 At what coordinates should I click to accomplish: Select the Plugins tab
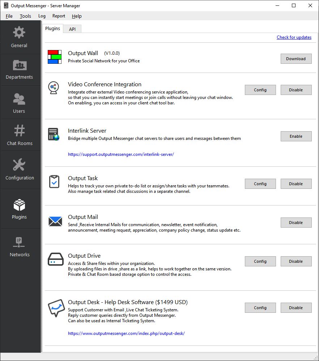[x=52, y=29]
